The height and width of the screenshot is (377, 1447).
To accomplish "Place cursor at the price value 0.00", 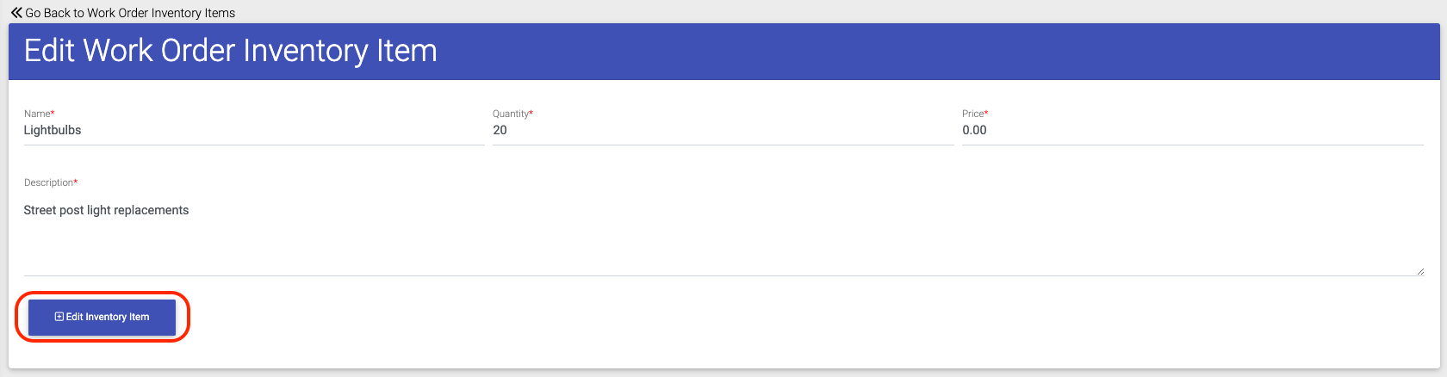I will click(x=974, y=130).
